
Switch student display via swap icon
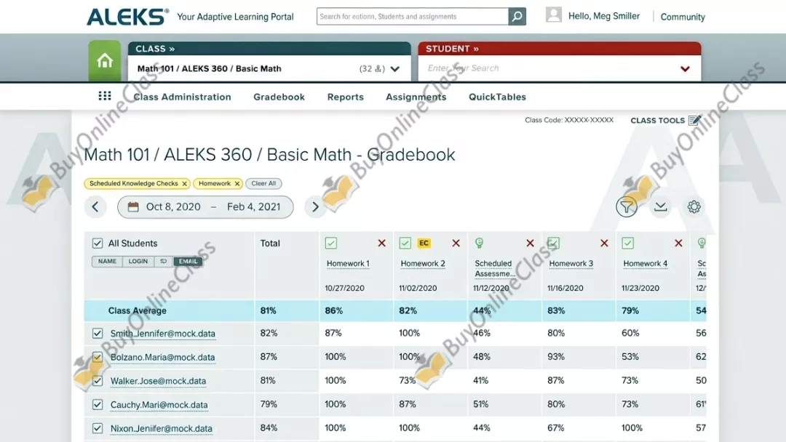pyautogui.click(x=164, y=261)
